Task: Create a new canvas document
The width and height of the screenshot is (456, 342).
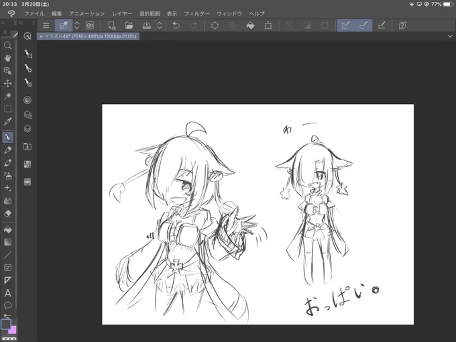Action: click(x=112, y=25)
